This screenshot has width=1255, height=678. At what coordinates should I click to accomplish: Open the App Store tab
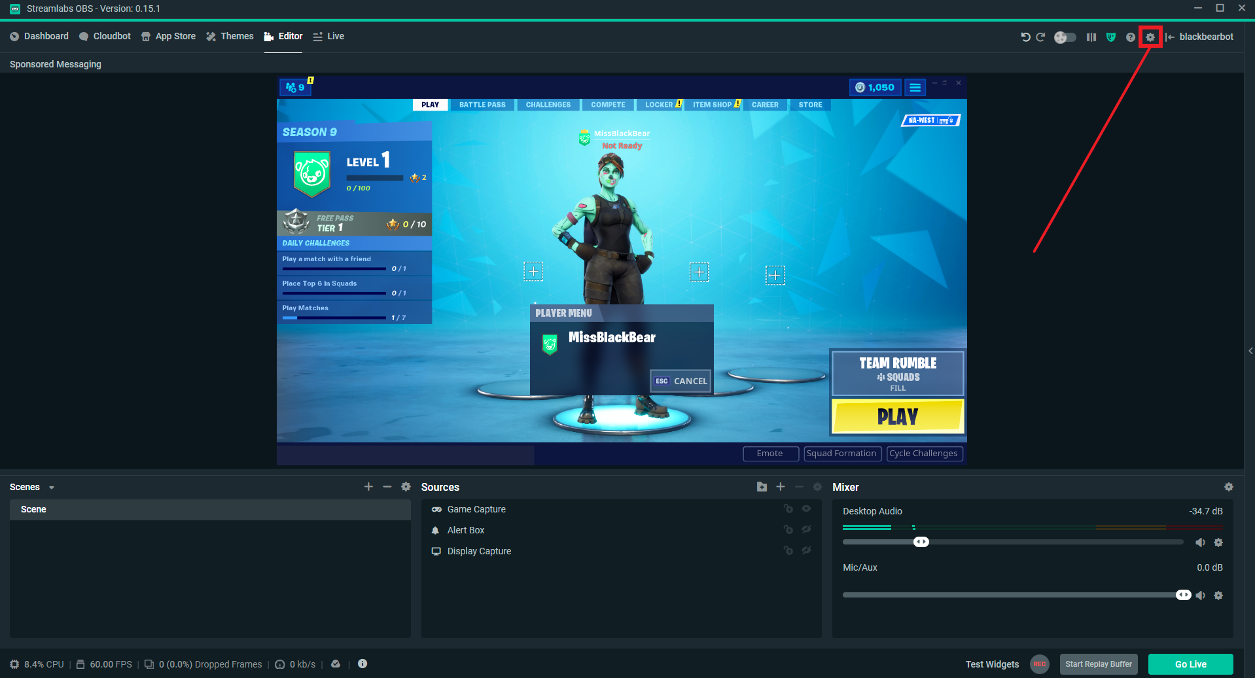169,37
